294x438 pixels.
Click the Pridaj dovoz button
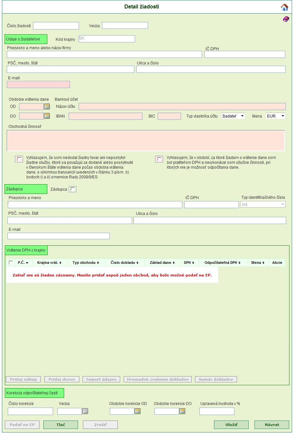62,379
